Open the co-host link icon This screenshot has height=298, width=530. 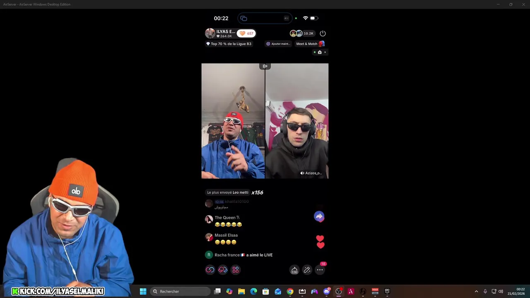coord(210,270)
